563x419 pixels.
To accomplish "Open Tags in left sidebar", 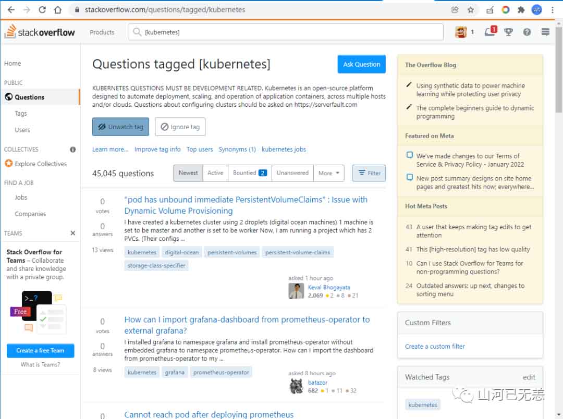I will click(21, 114).
